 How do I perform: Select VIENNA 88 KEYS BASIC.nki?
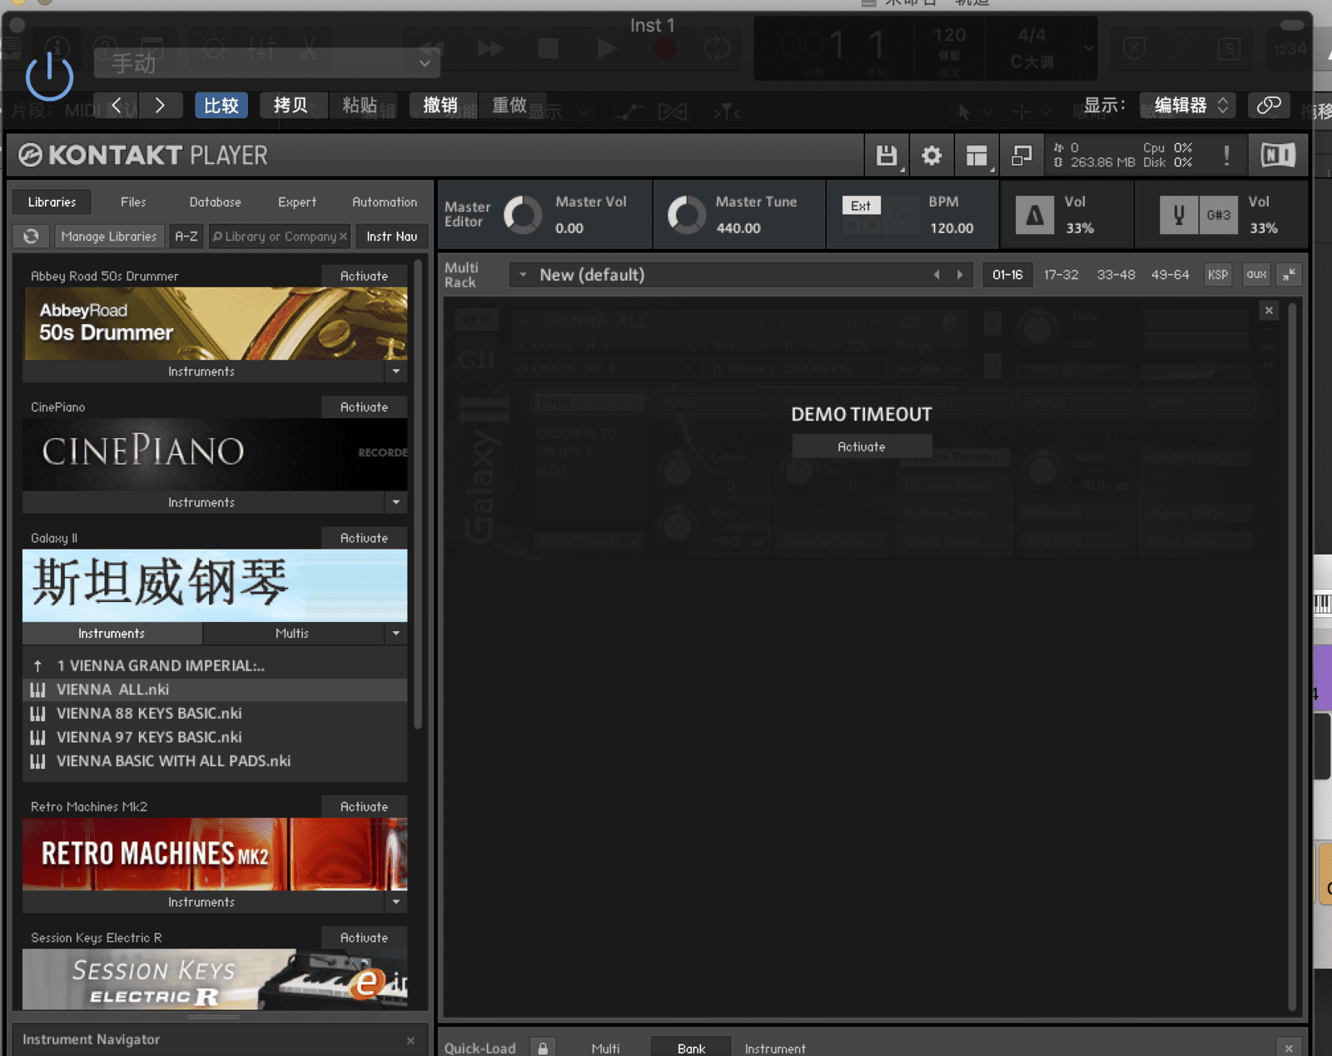coord(215,714)
